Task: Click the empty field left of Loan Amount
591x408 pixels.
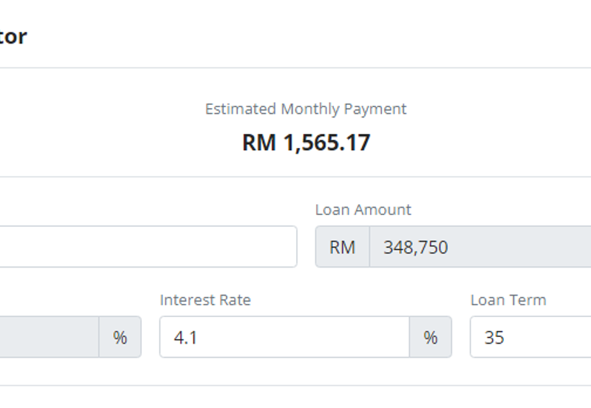Action: 148,247
